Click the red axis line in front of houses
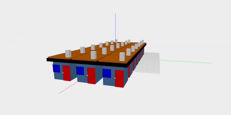The width and height of the screenshot is (231, 115). 68,88
